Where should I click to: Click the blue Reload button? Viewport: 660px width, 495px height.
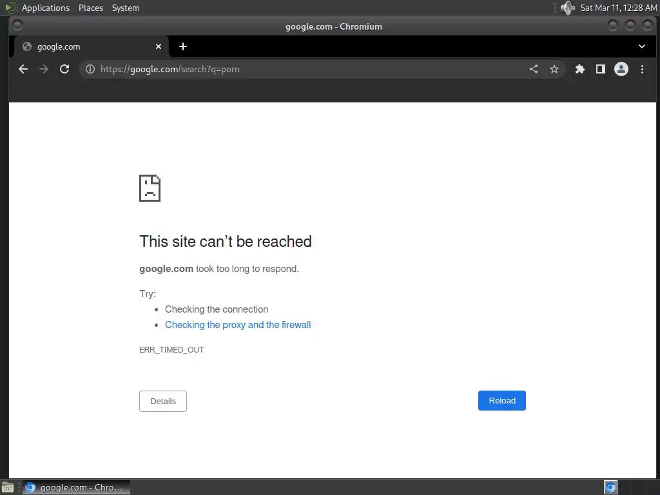pos(501,401)
